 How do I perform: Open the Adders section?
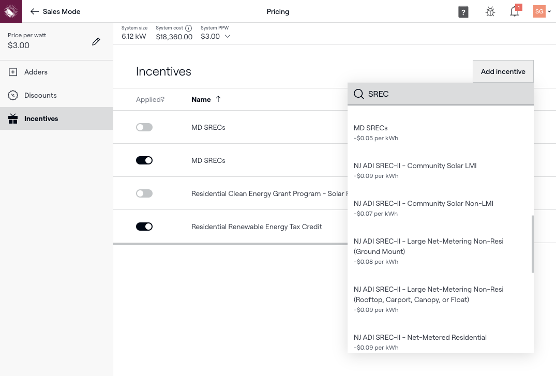(x=36, y=72)
